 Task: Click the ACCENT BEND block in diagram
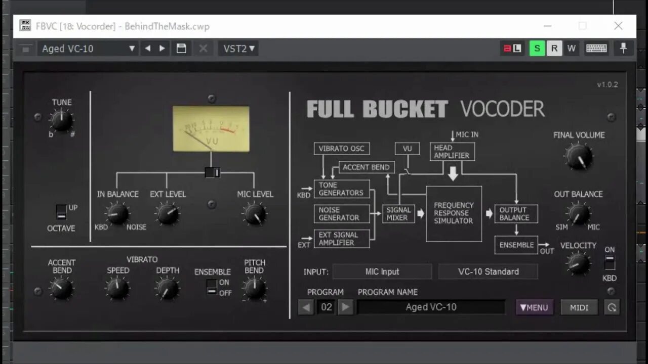[x=367, y=167]
